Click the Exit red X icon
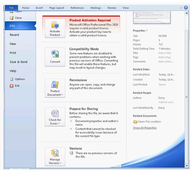Viewport: 192px width, 172px height. click(x=12, y=86)
